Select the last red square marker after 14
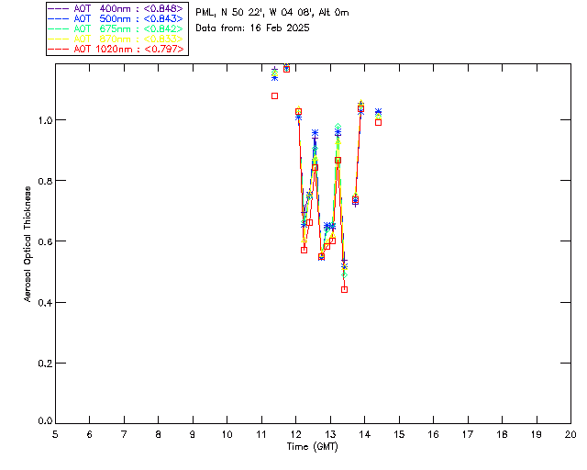 [x=378, y=122]
